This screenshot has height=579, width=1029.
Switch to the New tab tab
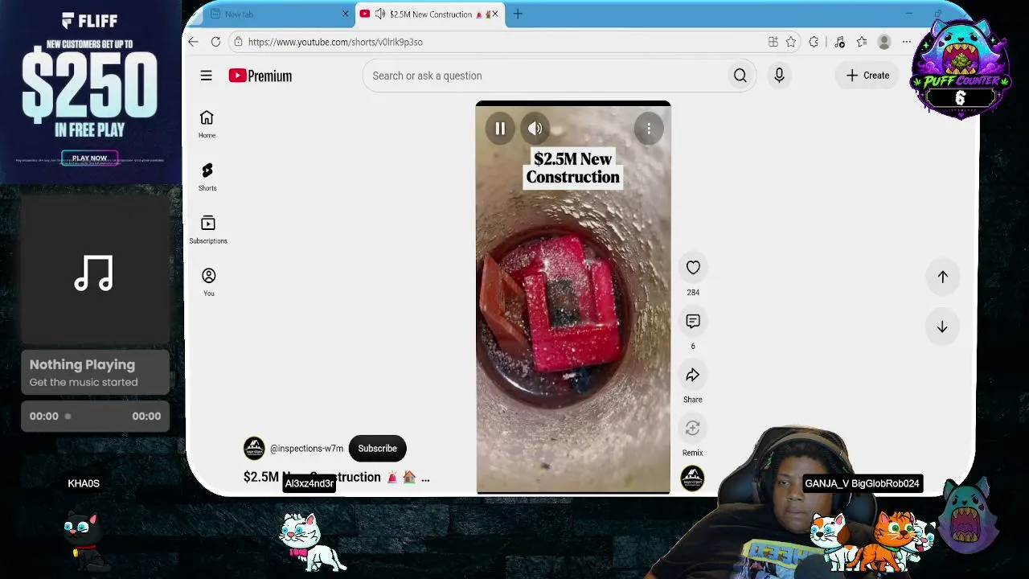[x=273, y=14]
